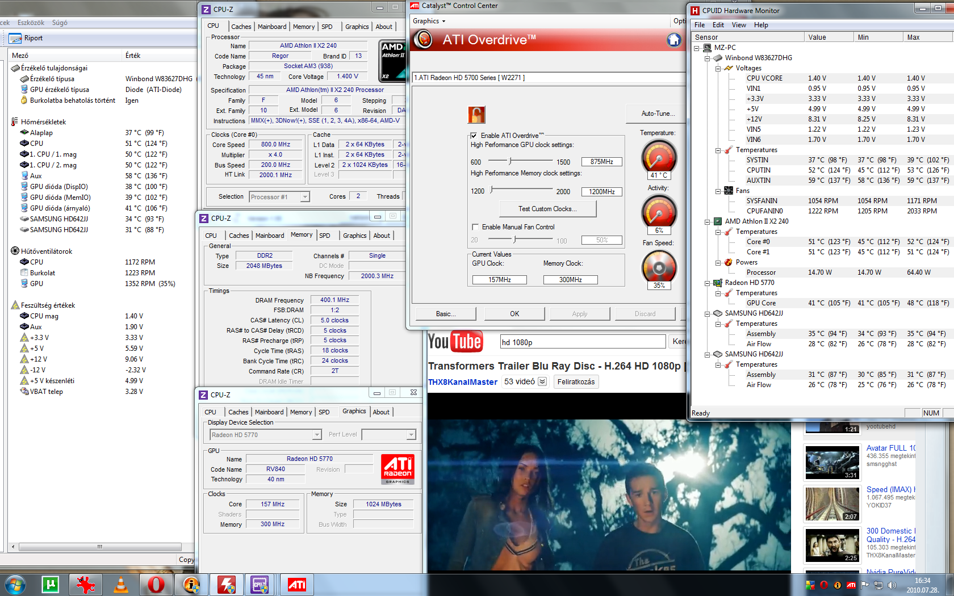This screenshot has width=954, height=596.
Task: Click the 875MHz GPU clock value field
Action: click(x=601, y=162)
